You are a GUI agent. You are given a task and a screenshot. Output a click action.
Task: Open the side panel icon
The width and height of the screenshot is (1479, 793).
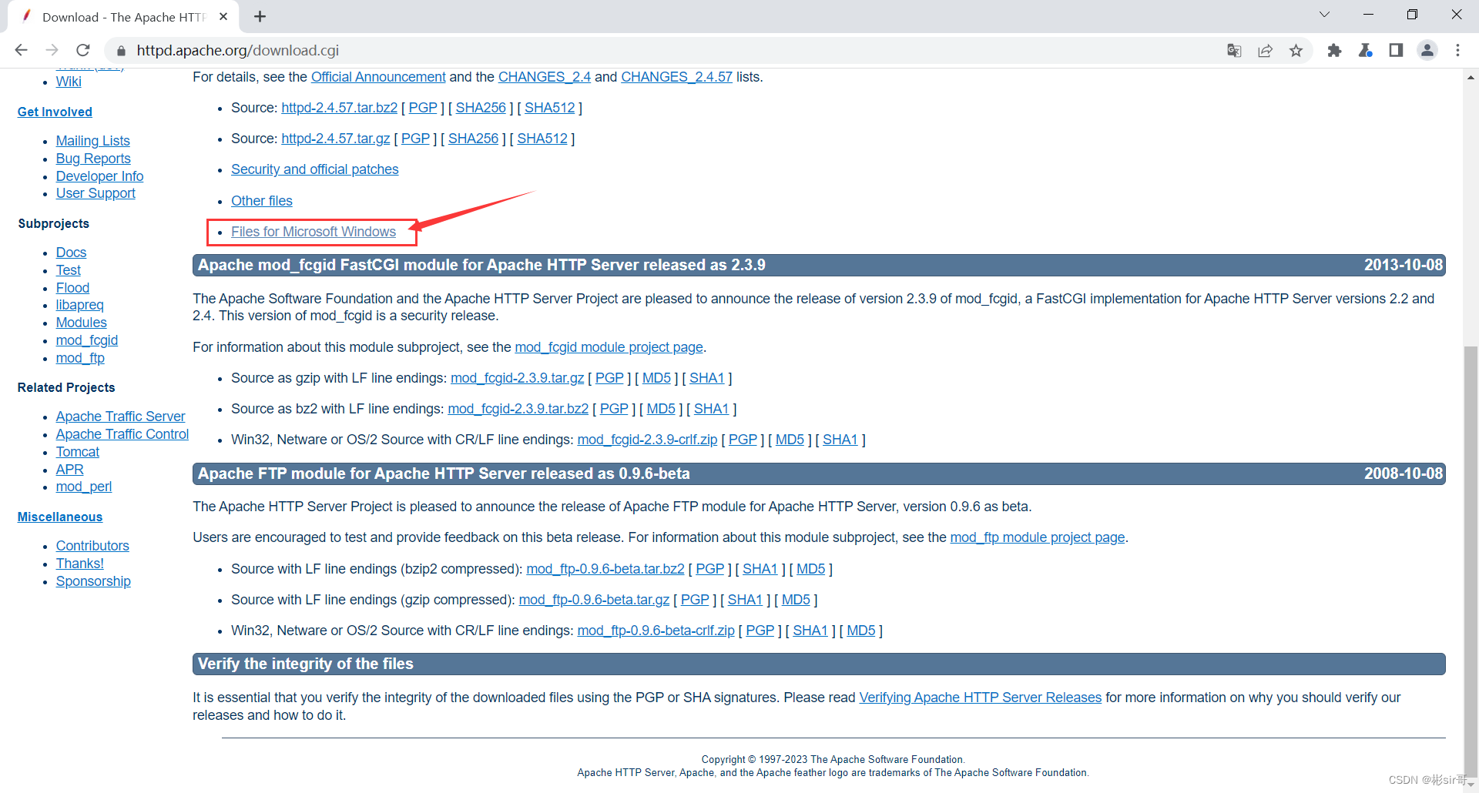coord(1396,50)
